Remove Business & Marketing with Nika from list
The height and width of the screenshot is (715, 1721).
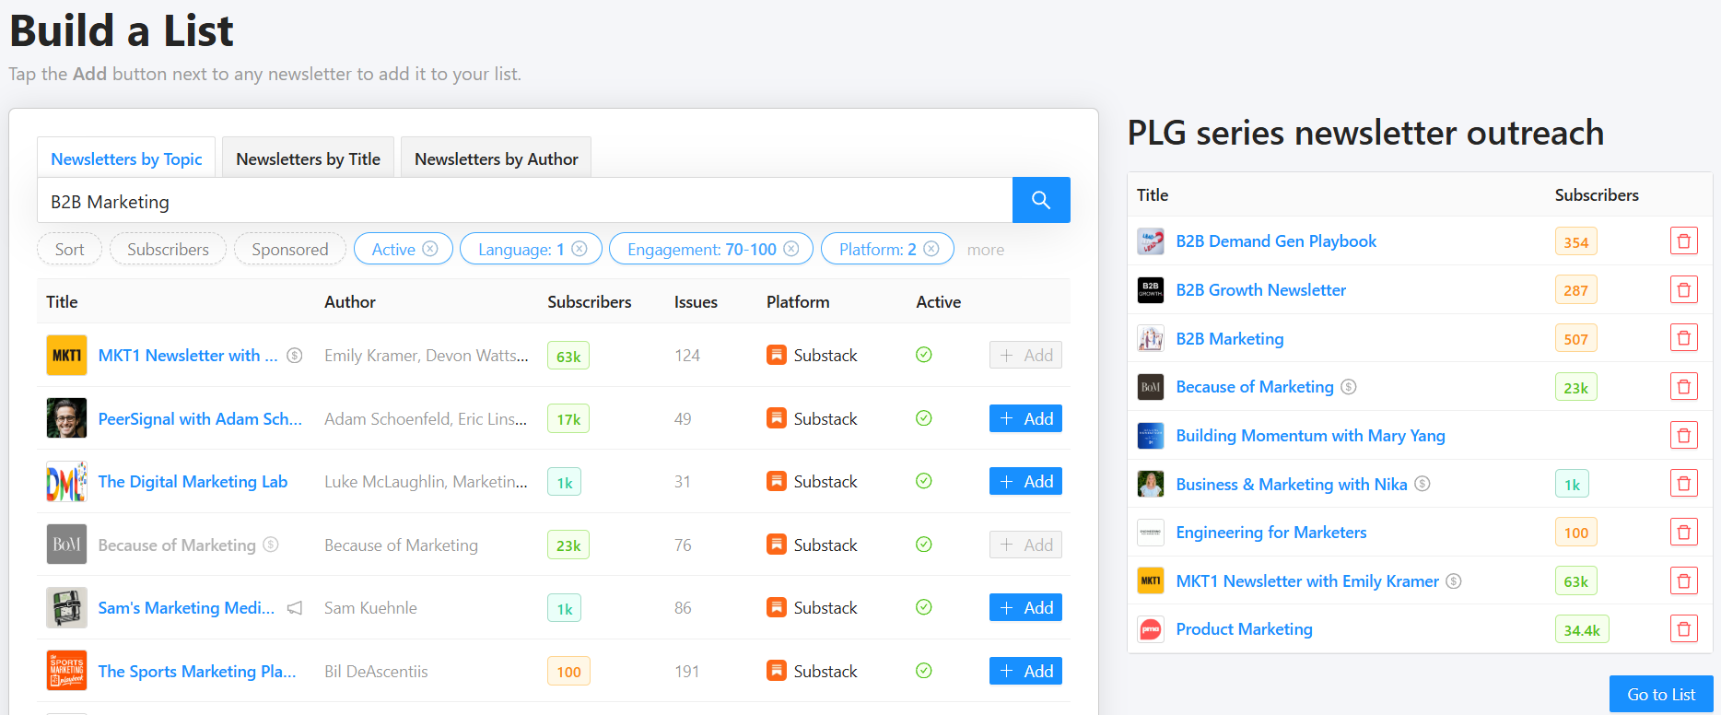tap(1684, 484)
